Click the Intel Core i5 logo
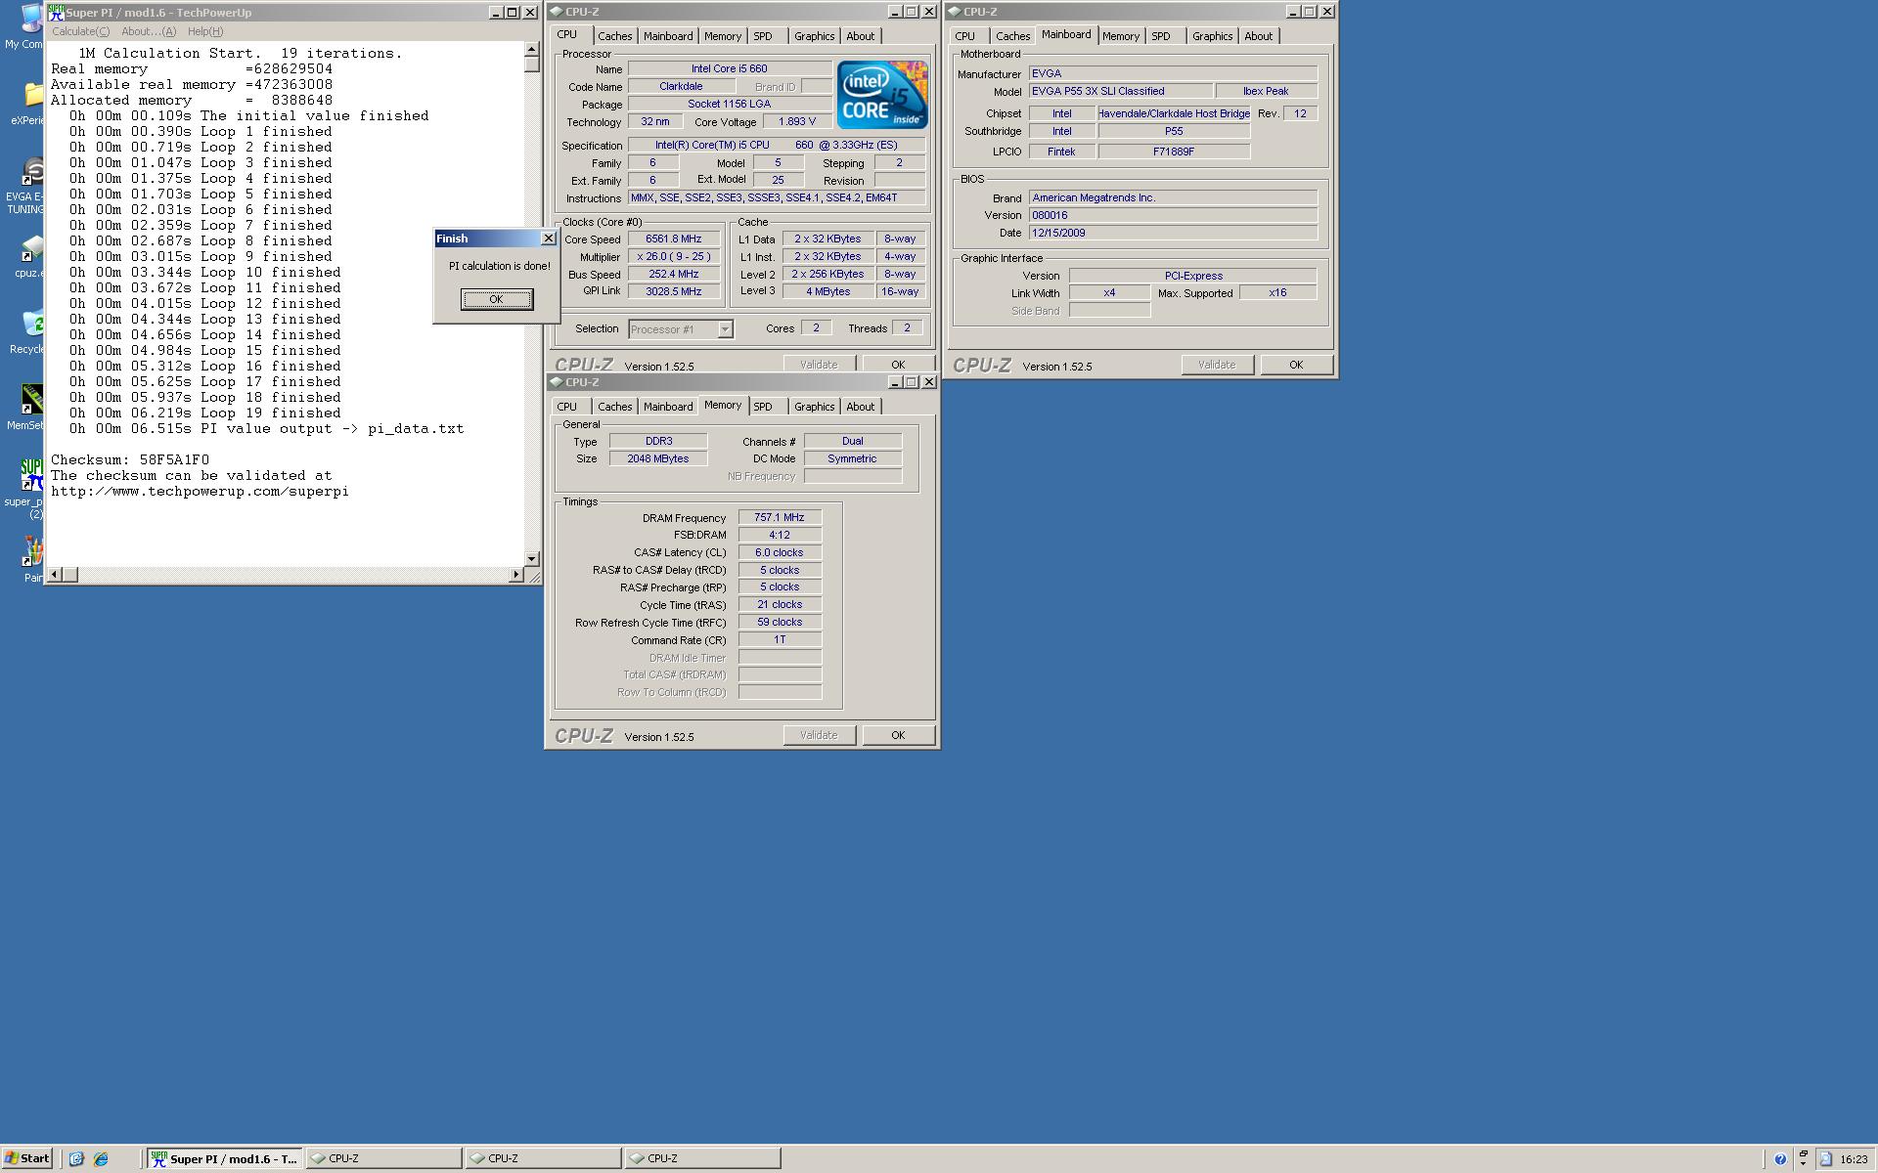Image resolution: width=1878 pixels, height=1173 pixels. (x=882, y=95)
